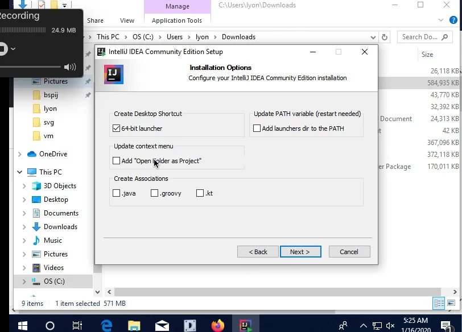The height and width of the screenshot is (332, 462).
Task: Go to the next setup step
Action: tap(300, 252)
